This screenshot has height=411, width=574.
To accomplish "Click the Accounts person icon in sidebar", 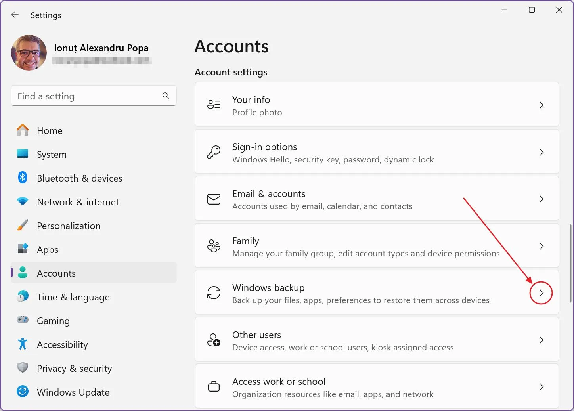I will (23, 273).
